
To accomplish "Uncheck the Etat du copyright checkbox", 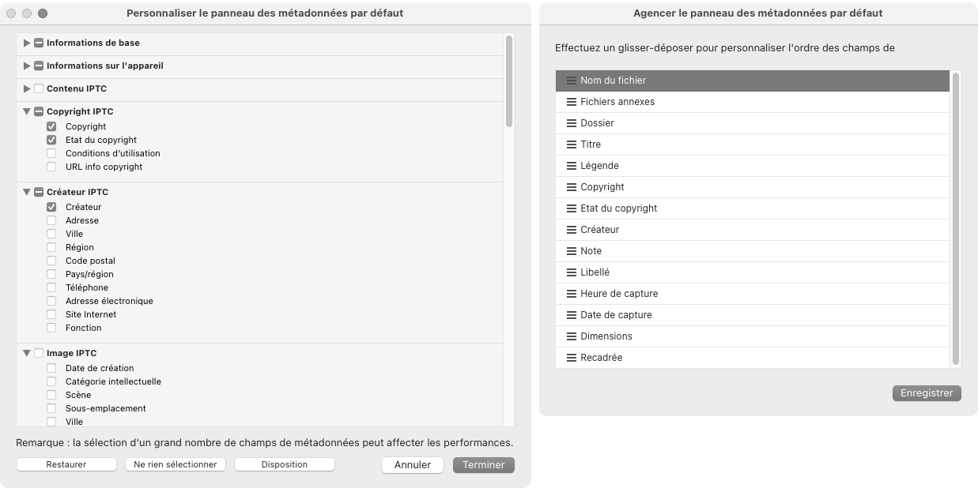I will 51,140.
